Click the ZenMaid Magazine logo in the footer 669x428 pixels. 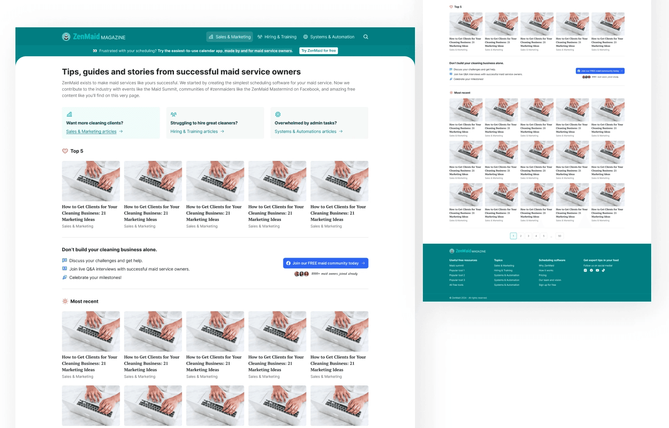(x=468, y=251)
